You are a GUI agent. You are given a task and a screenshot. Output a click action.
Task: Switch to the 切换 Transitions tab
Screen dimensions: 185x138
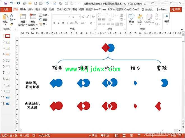(45, 10)
